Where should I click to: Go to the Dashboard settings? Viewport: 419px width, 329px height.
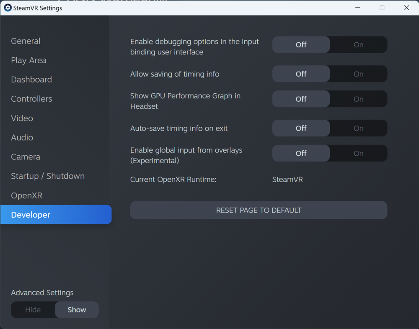coord(31,80)
